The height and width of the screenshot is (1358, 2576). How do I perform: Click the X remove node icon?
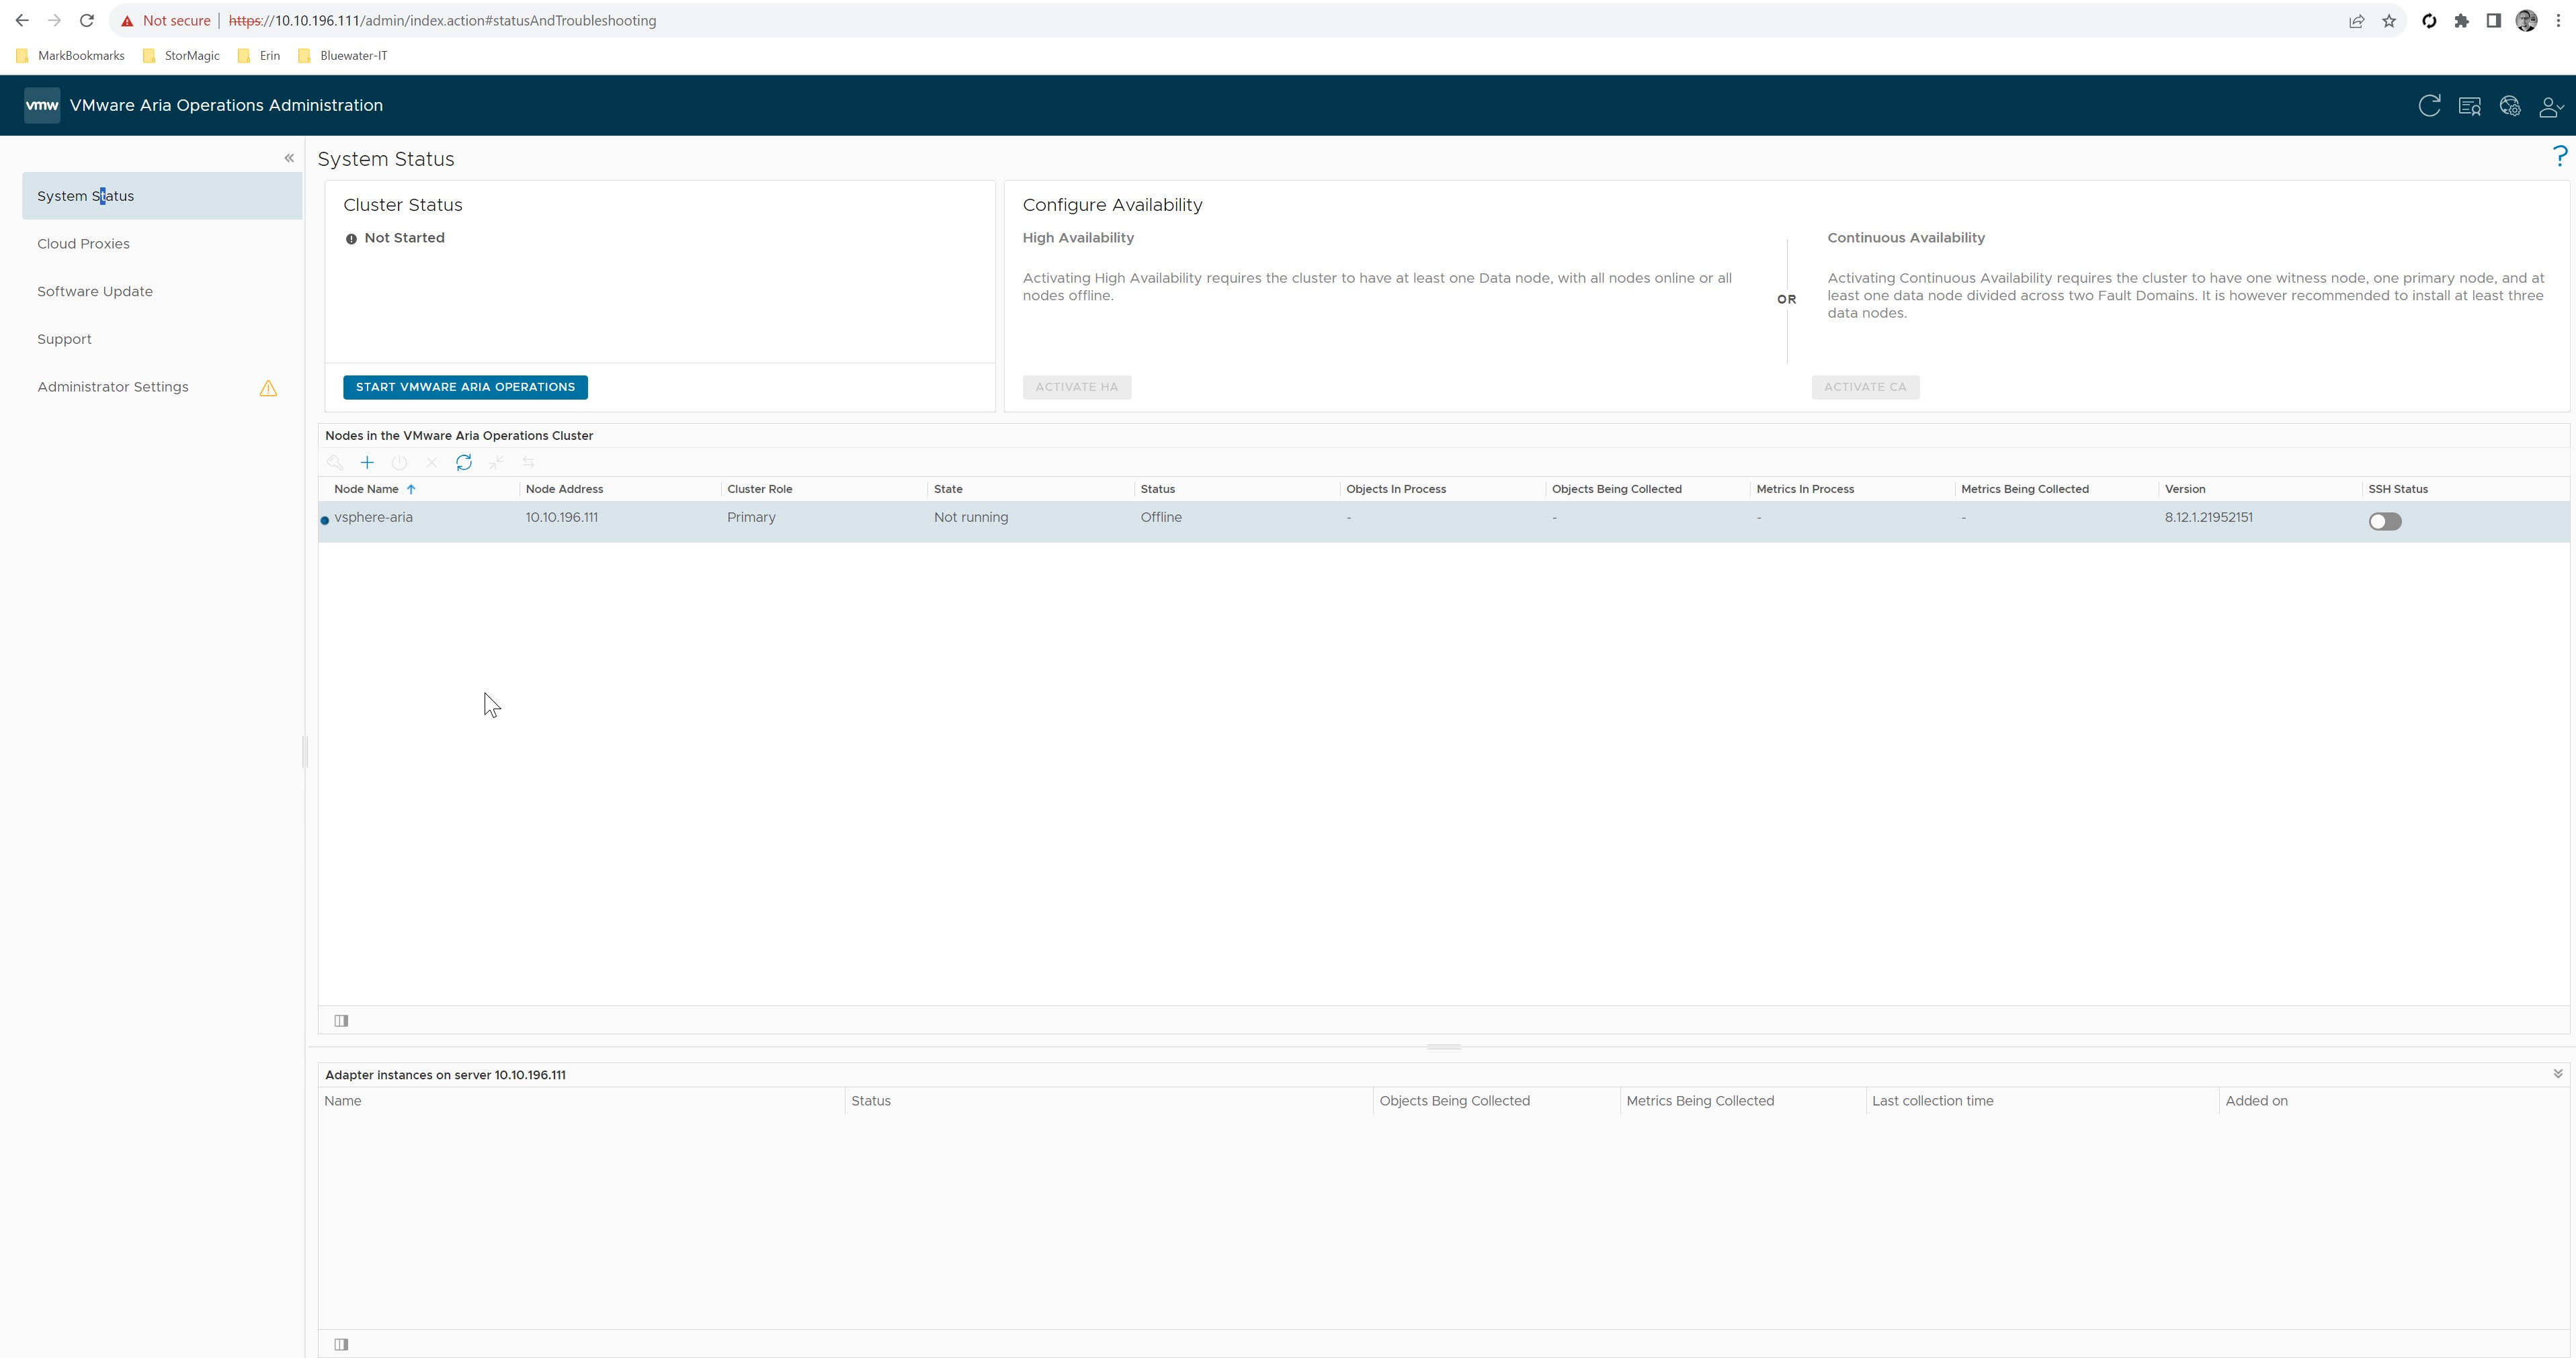point(431,463)
